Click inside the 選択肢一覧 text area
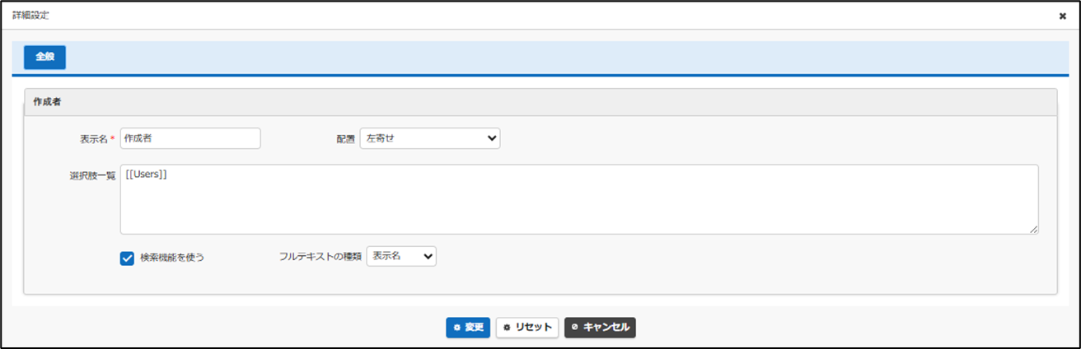Image resolution: width=1081 pixels, height=349 pixels. [578, 199]
